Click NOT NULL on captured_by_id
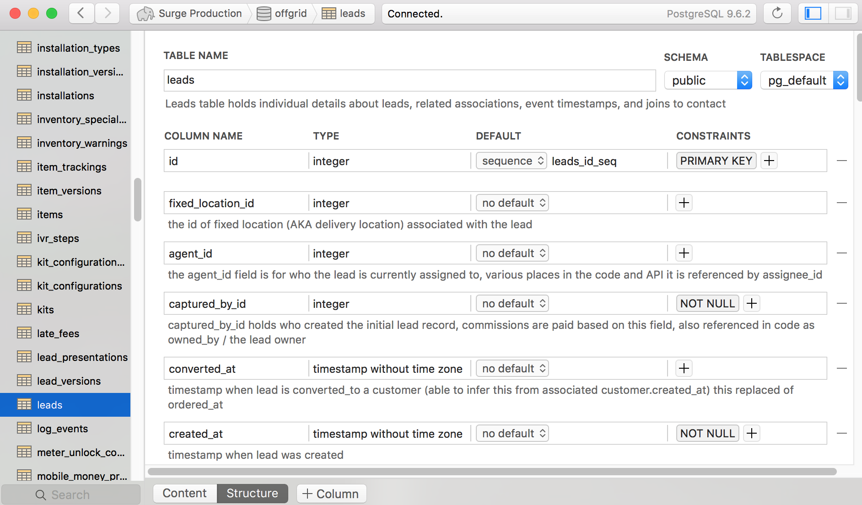The width and height of the screenshot is (862, 505). click(x=707, y=303)
